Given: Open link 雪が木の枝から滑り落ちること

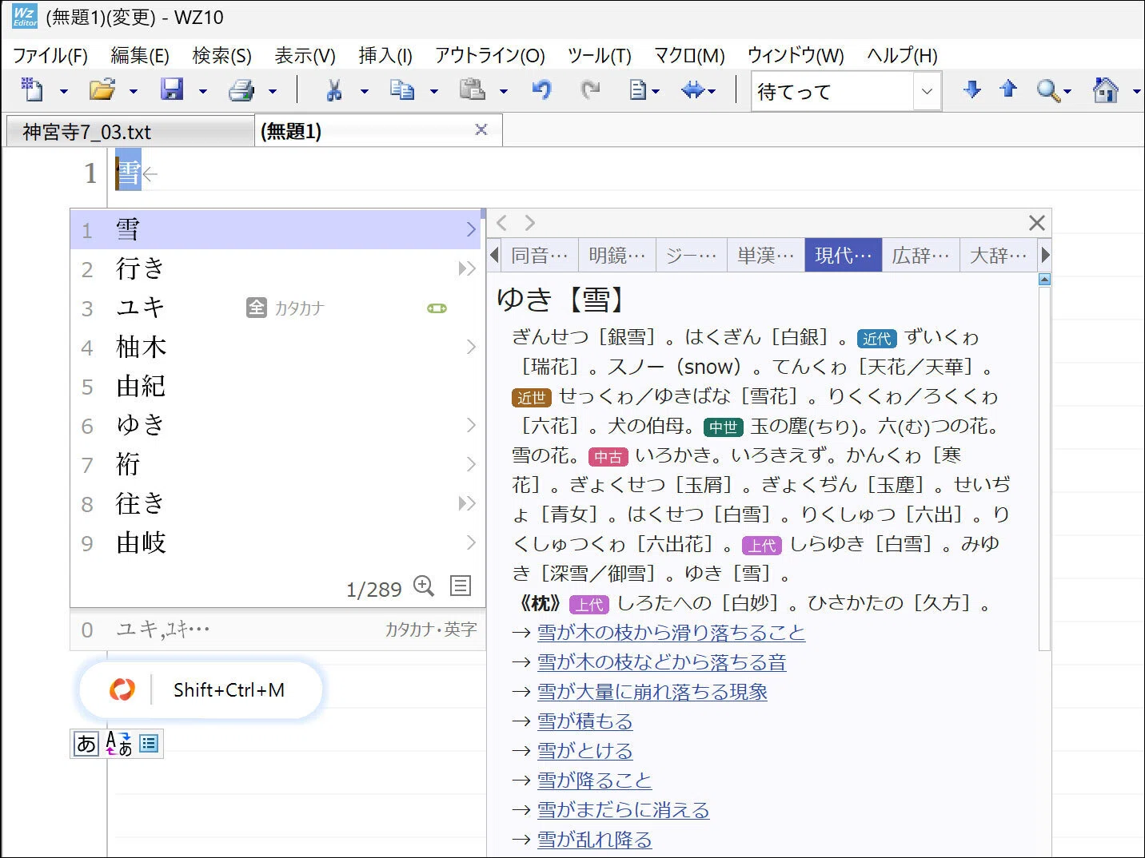Looking at the screenshot, I should coord(671,632).
